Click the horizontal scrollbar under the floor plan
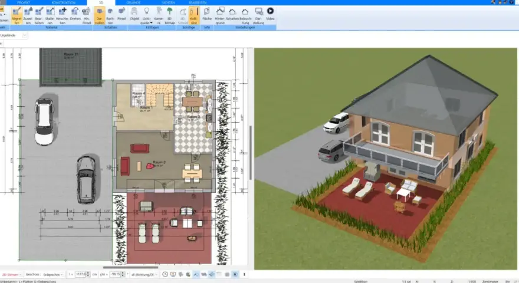Screen dimensions: 519x283 pyautogui.click(x=131, y=268)
